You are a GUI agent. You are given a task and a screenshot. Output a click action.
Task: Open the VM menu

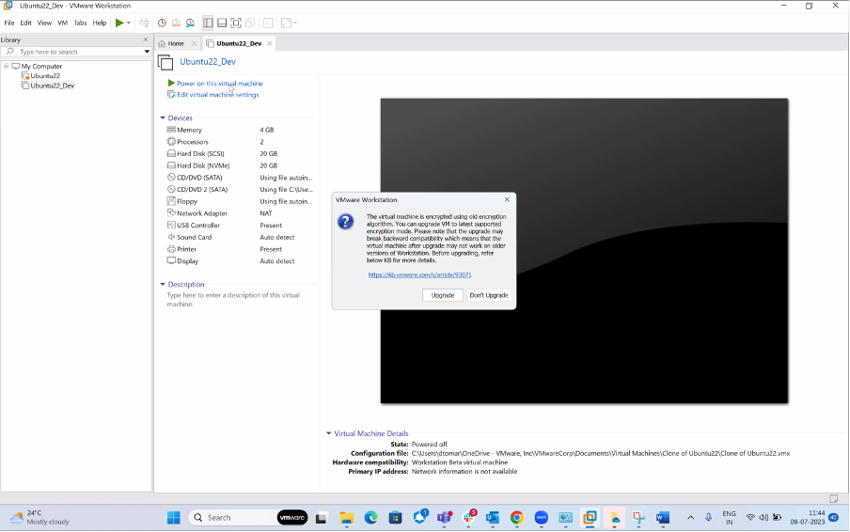point(62,23)
